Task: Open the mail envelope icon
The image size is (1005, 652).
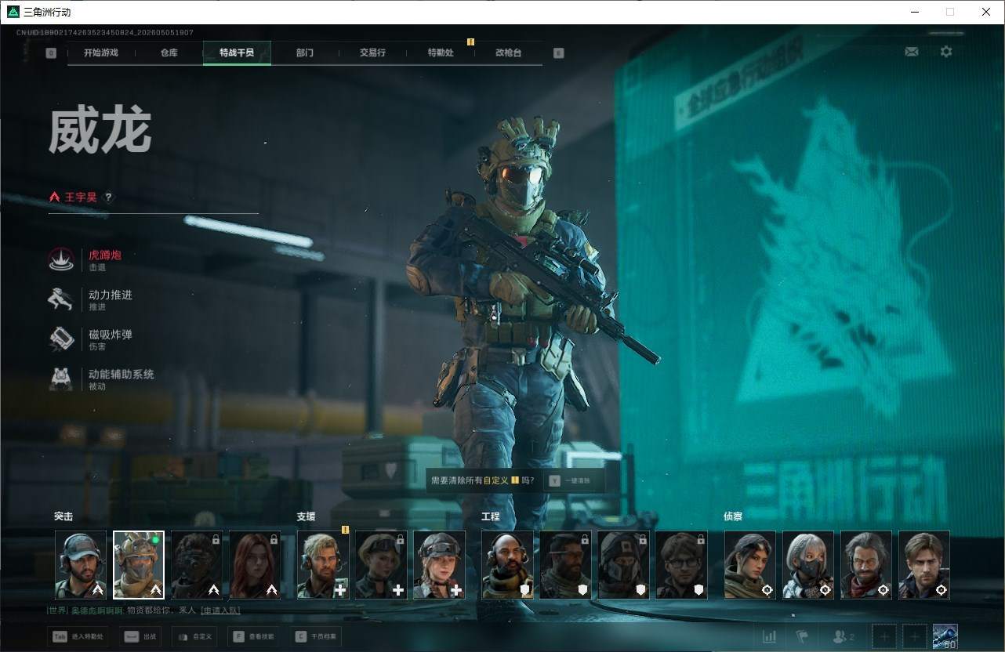Action: tap(912, 52)
